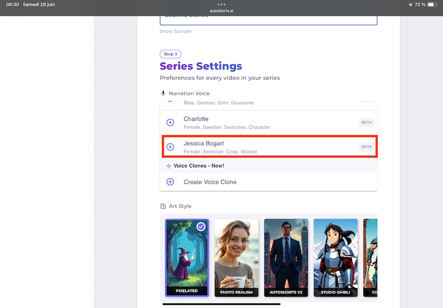443x308 pixels.
Task: Click the Voice Clones waveform icon
Action: 169,166
